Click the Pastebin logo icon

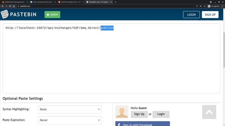pos(5,14)
